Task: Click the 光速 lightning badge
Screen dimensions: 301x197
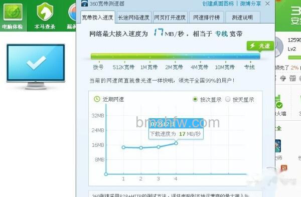Action: (x=260, y=46)
